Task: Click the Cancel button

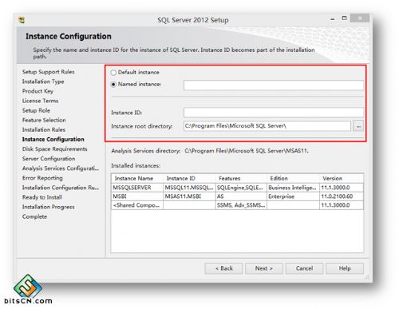Action: [x=304, y=268]
